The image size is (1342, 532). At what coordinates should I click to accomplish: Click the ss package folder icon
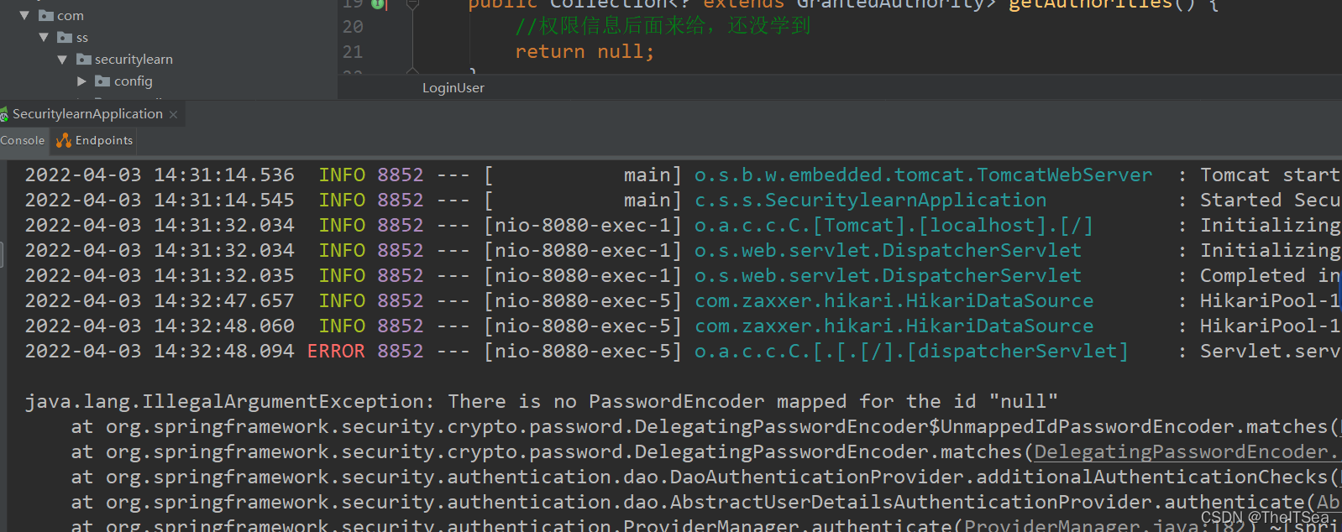pos(65,37)
